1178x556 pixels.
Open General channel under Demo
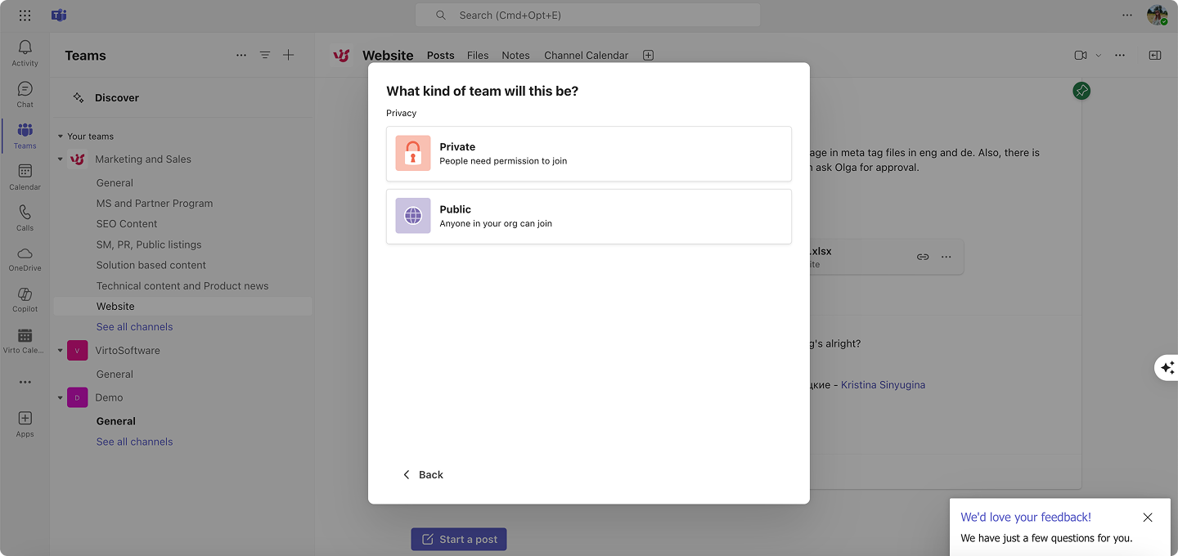(116, 422)
